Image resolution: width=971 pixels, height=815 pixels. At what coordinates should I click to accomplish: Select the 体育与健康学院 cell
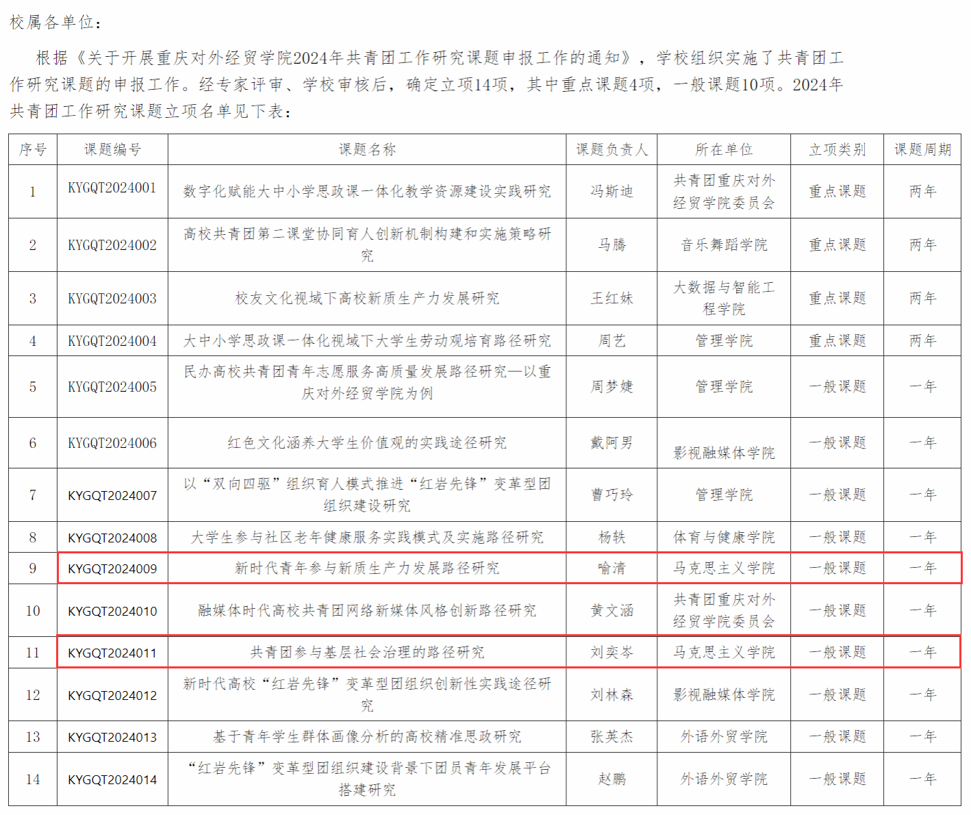[x=724, y=538]
